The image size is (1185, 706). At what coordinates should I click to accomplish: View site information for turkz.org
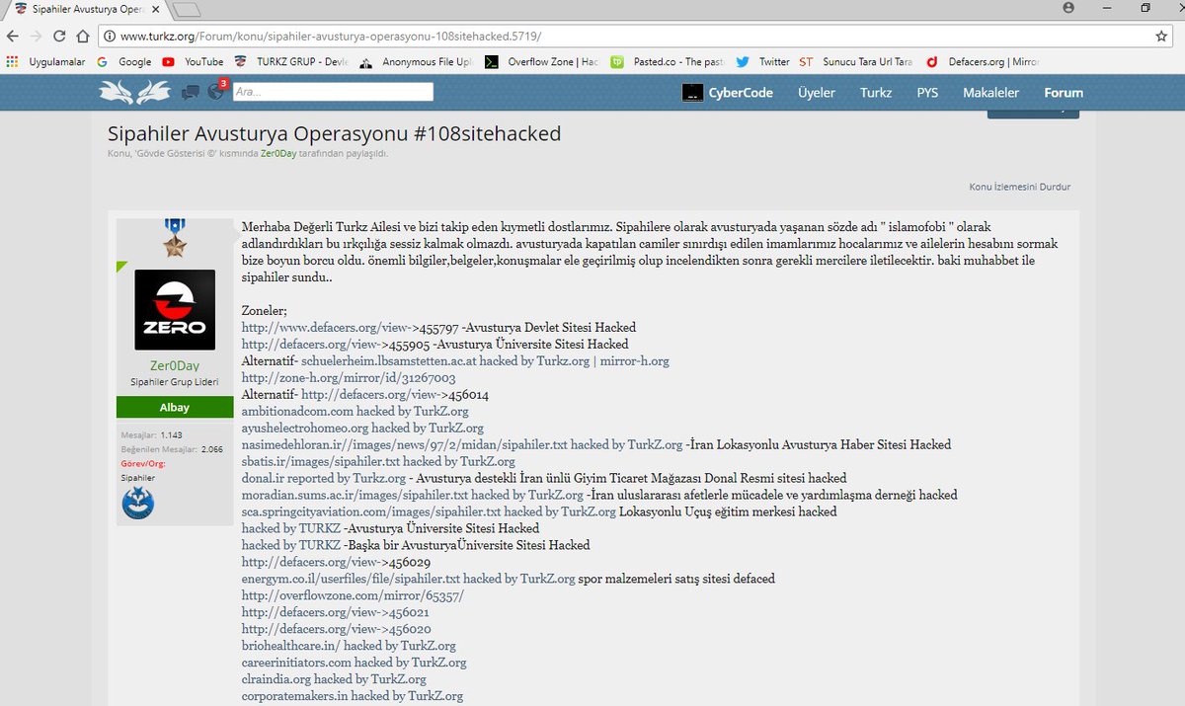[x=109, y=36]
